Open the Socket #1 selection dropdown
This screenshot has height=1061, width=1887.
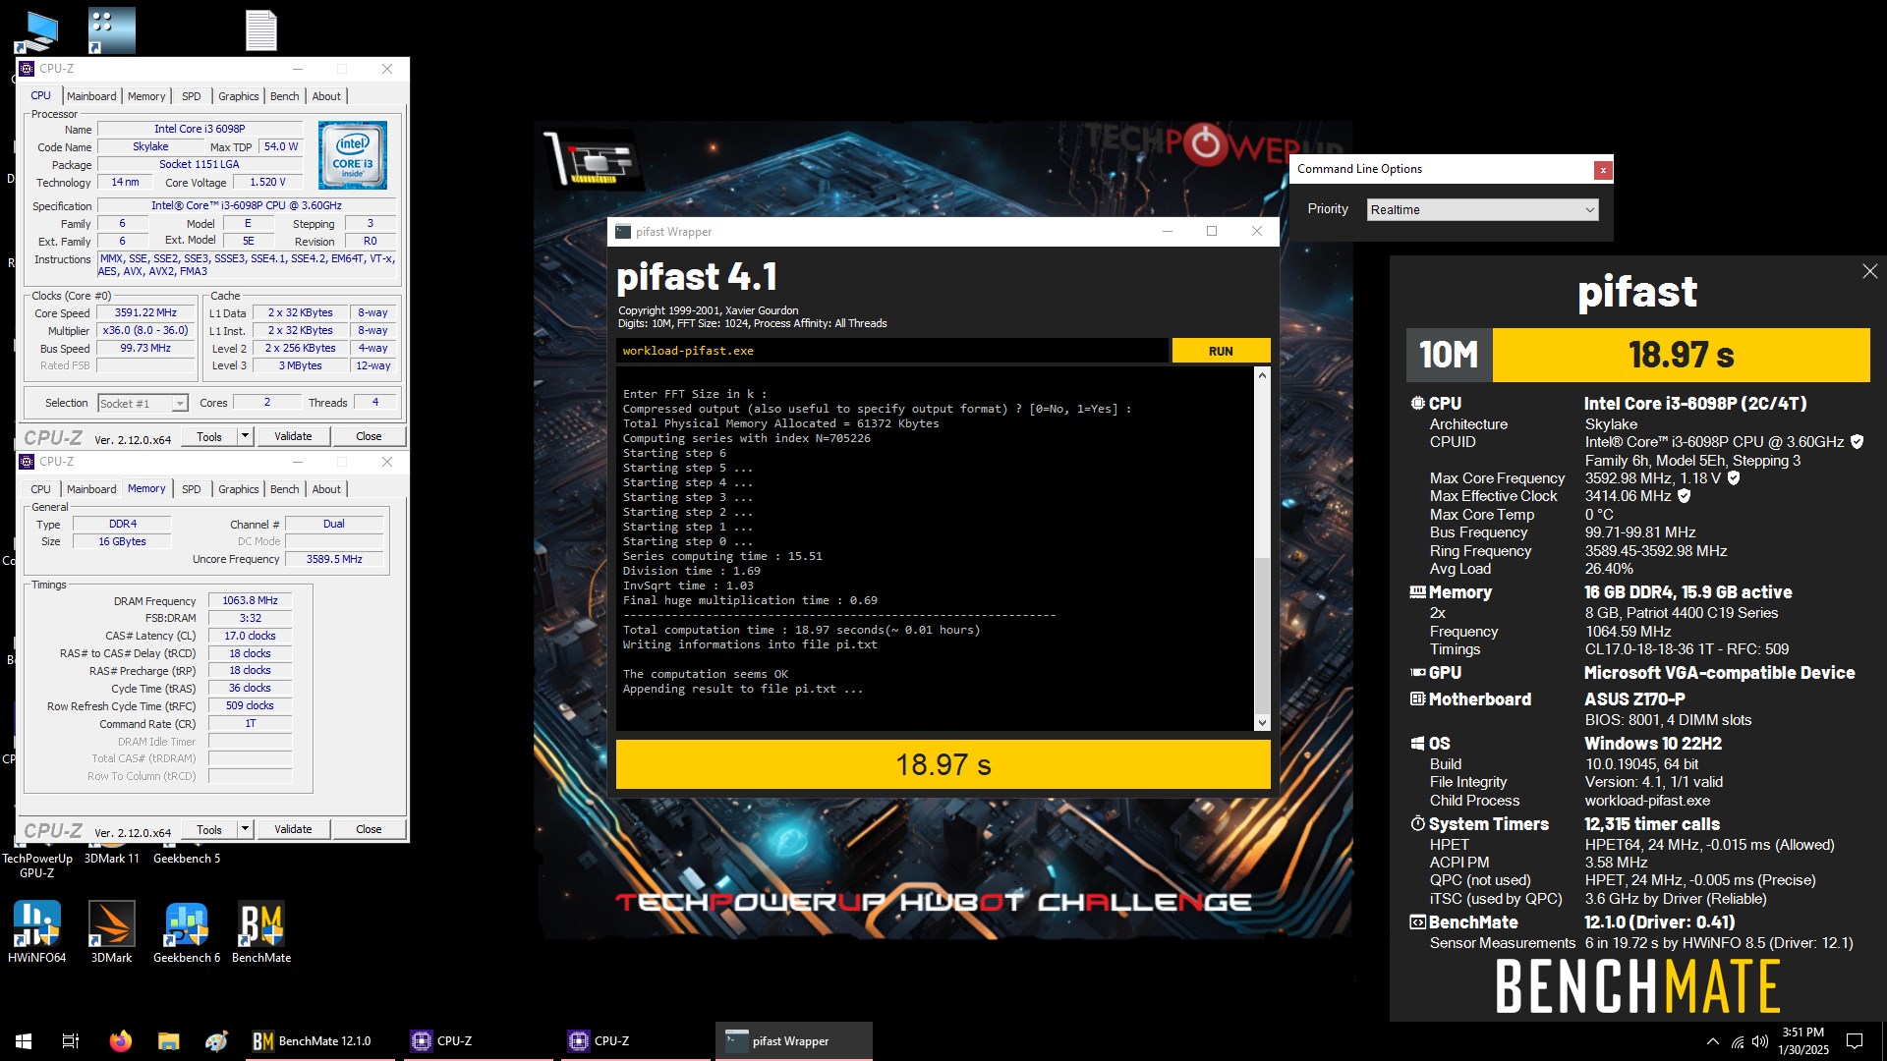point(143,404)
